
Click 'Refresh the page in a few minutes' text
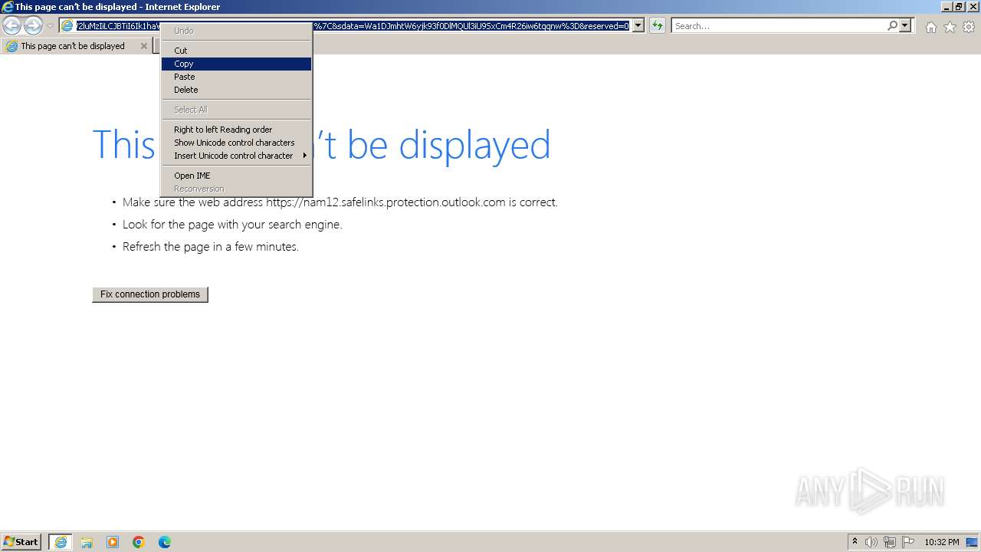click(211, 247)
